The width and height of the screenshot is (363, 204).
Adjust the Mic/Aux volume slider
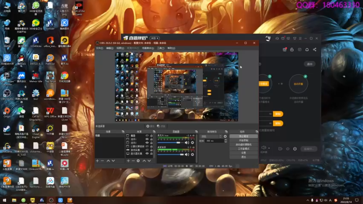171,143
